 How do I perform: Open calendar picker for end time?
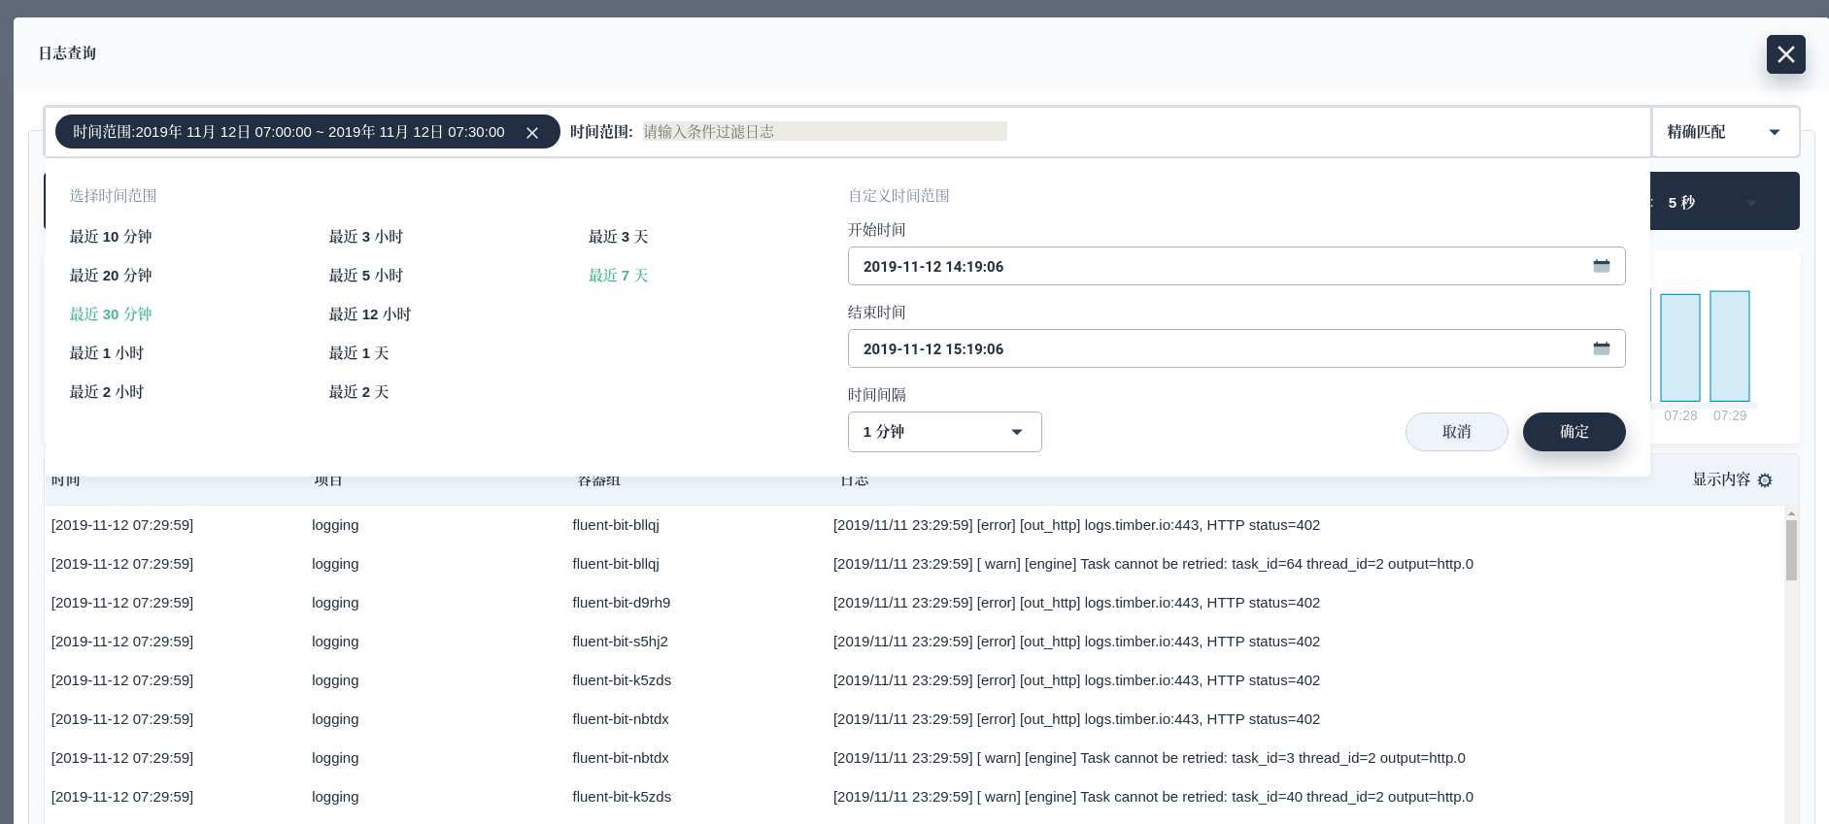tap(1602, 348)
